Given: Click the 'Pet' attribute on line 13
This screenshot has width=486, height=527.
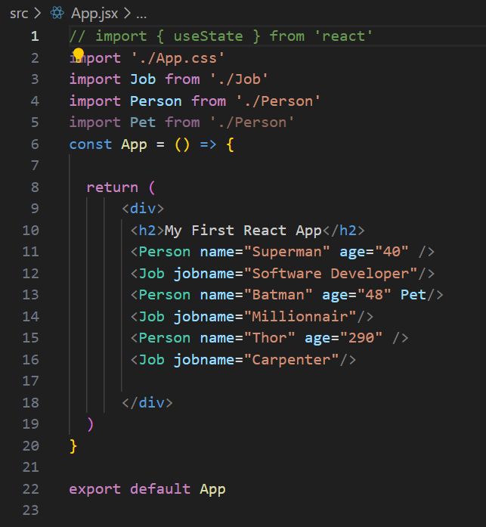Looking at the screenshot, I should tap(413, 295).
